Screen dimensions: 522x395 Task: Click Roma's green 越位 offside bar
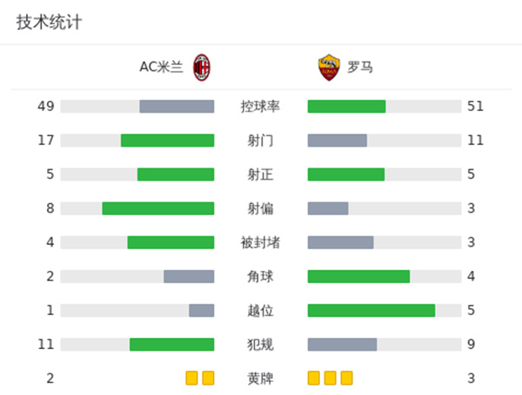pos(371,310)
